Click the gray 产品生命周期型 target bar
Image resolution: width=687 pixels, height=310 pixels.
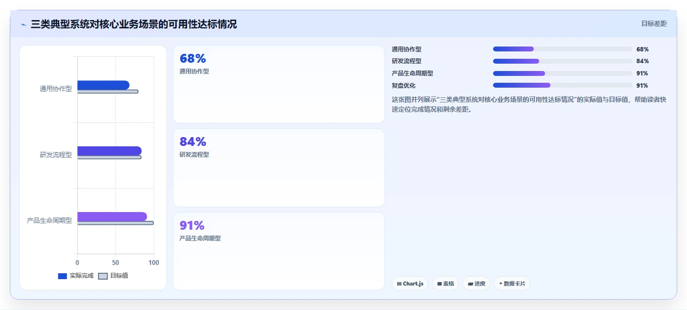[115, 223]
